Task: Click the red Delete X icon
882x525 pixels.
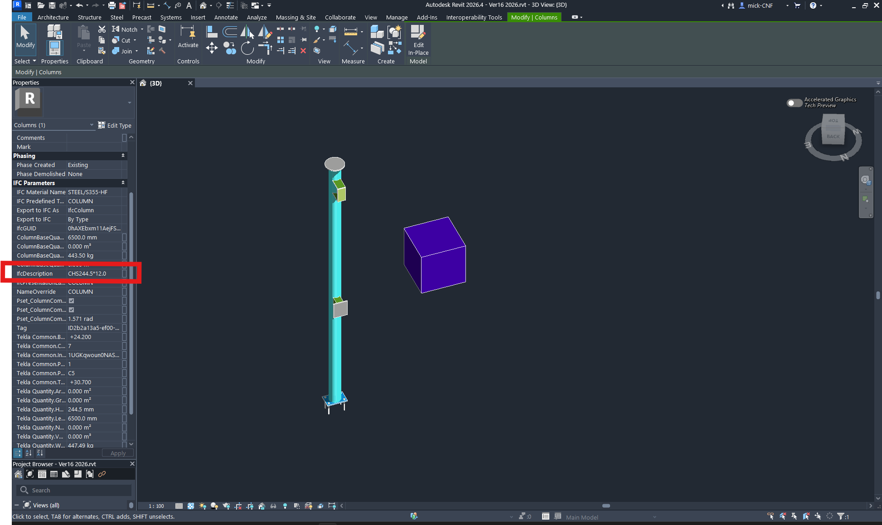Action: pyautogui.click(x=303, y=51)
